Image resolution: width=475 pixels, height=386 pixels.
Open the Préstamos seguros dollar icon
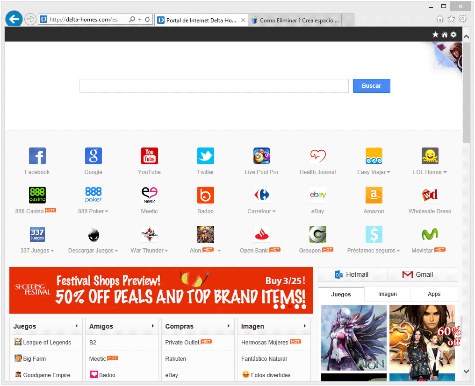[x=374, y=234]
